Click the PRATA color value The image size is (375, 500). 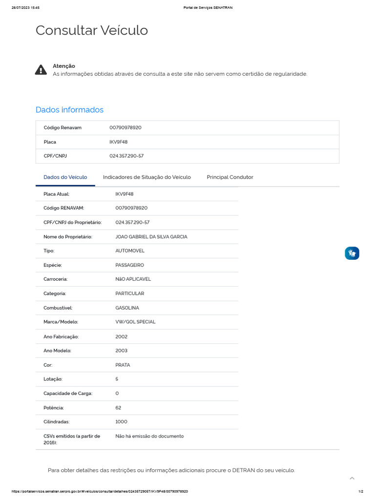[123, 365]
